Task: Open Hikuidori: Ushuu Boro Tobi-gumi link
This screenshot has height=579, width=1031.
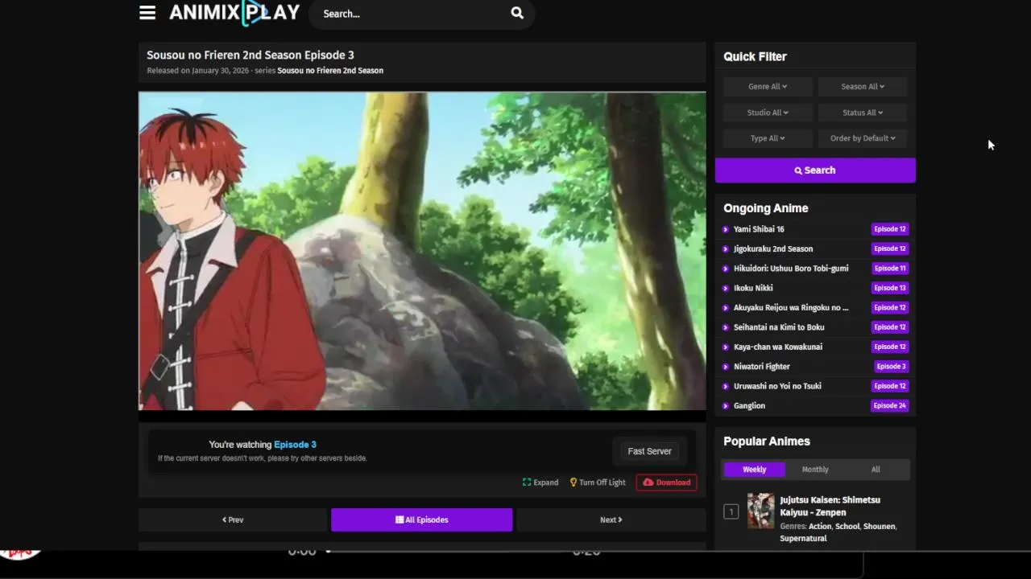Action: [x=791, y=269]
